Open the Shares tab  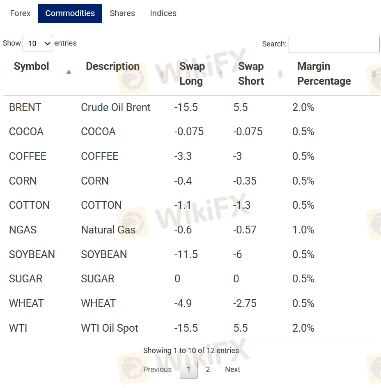pos(122,13)
